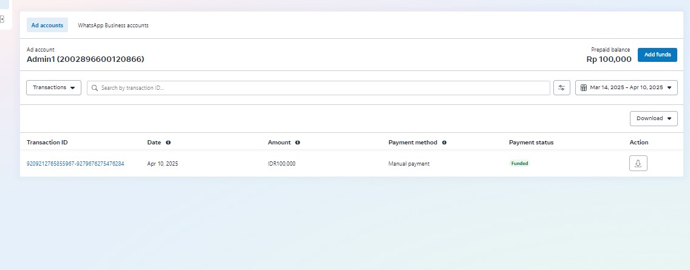Expand the collapsed left sidebar arrow
This screenshot has width=690, height=270.
2,19
